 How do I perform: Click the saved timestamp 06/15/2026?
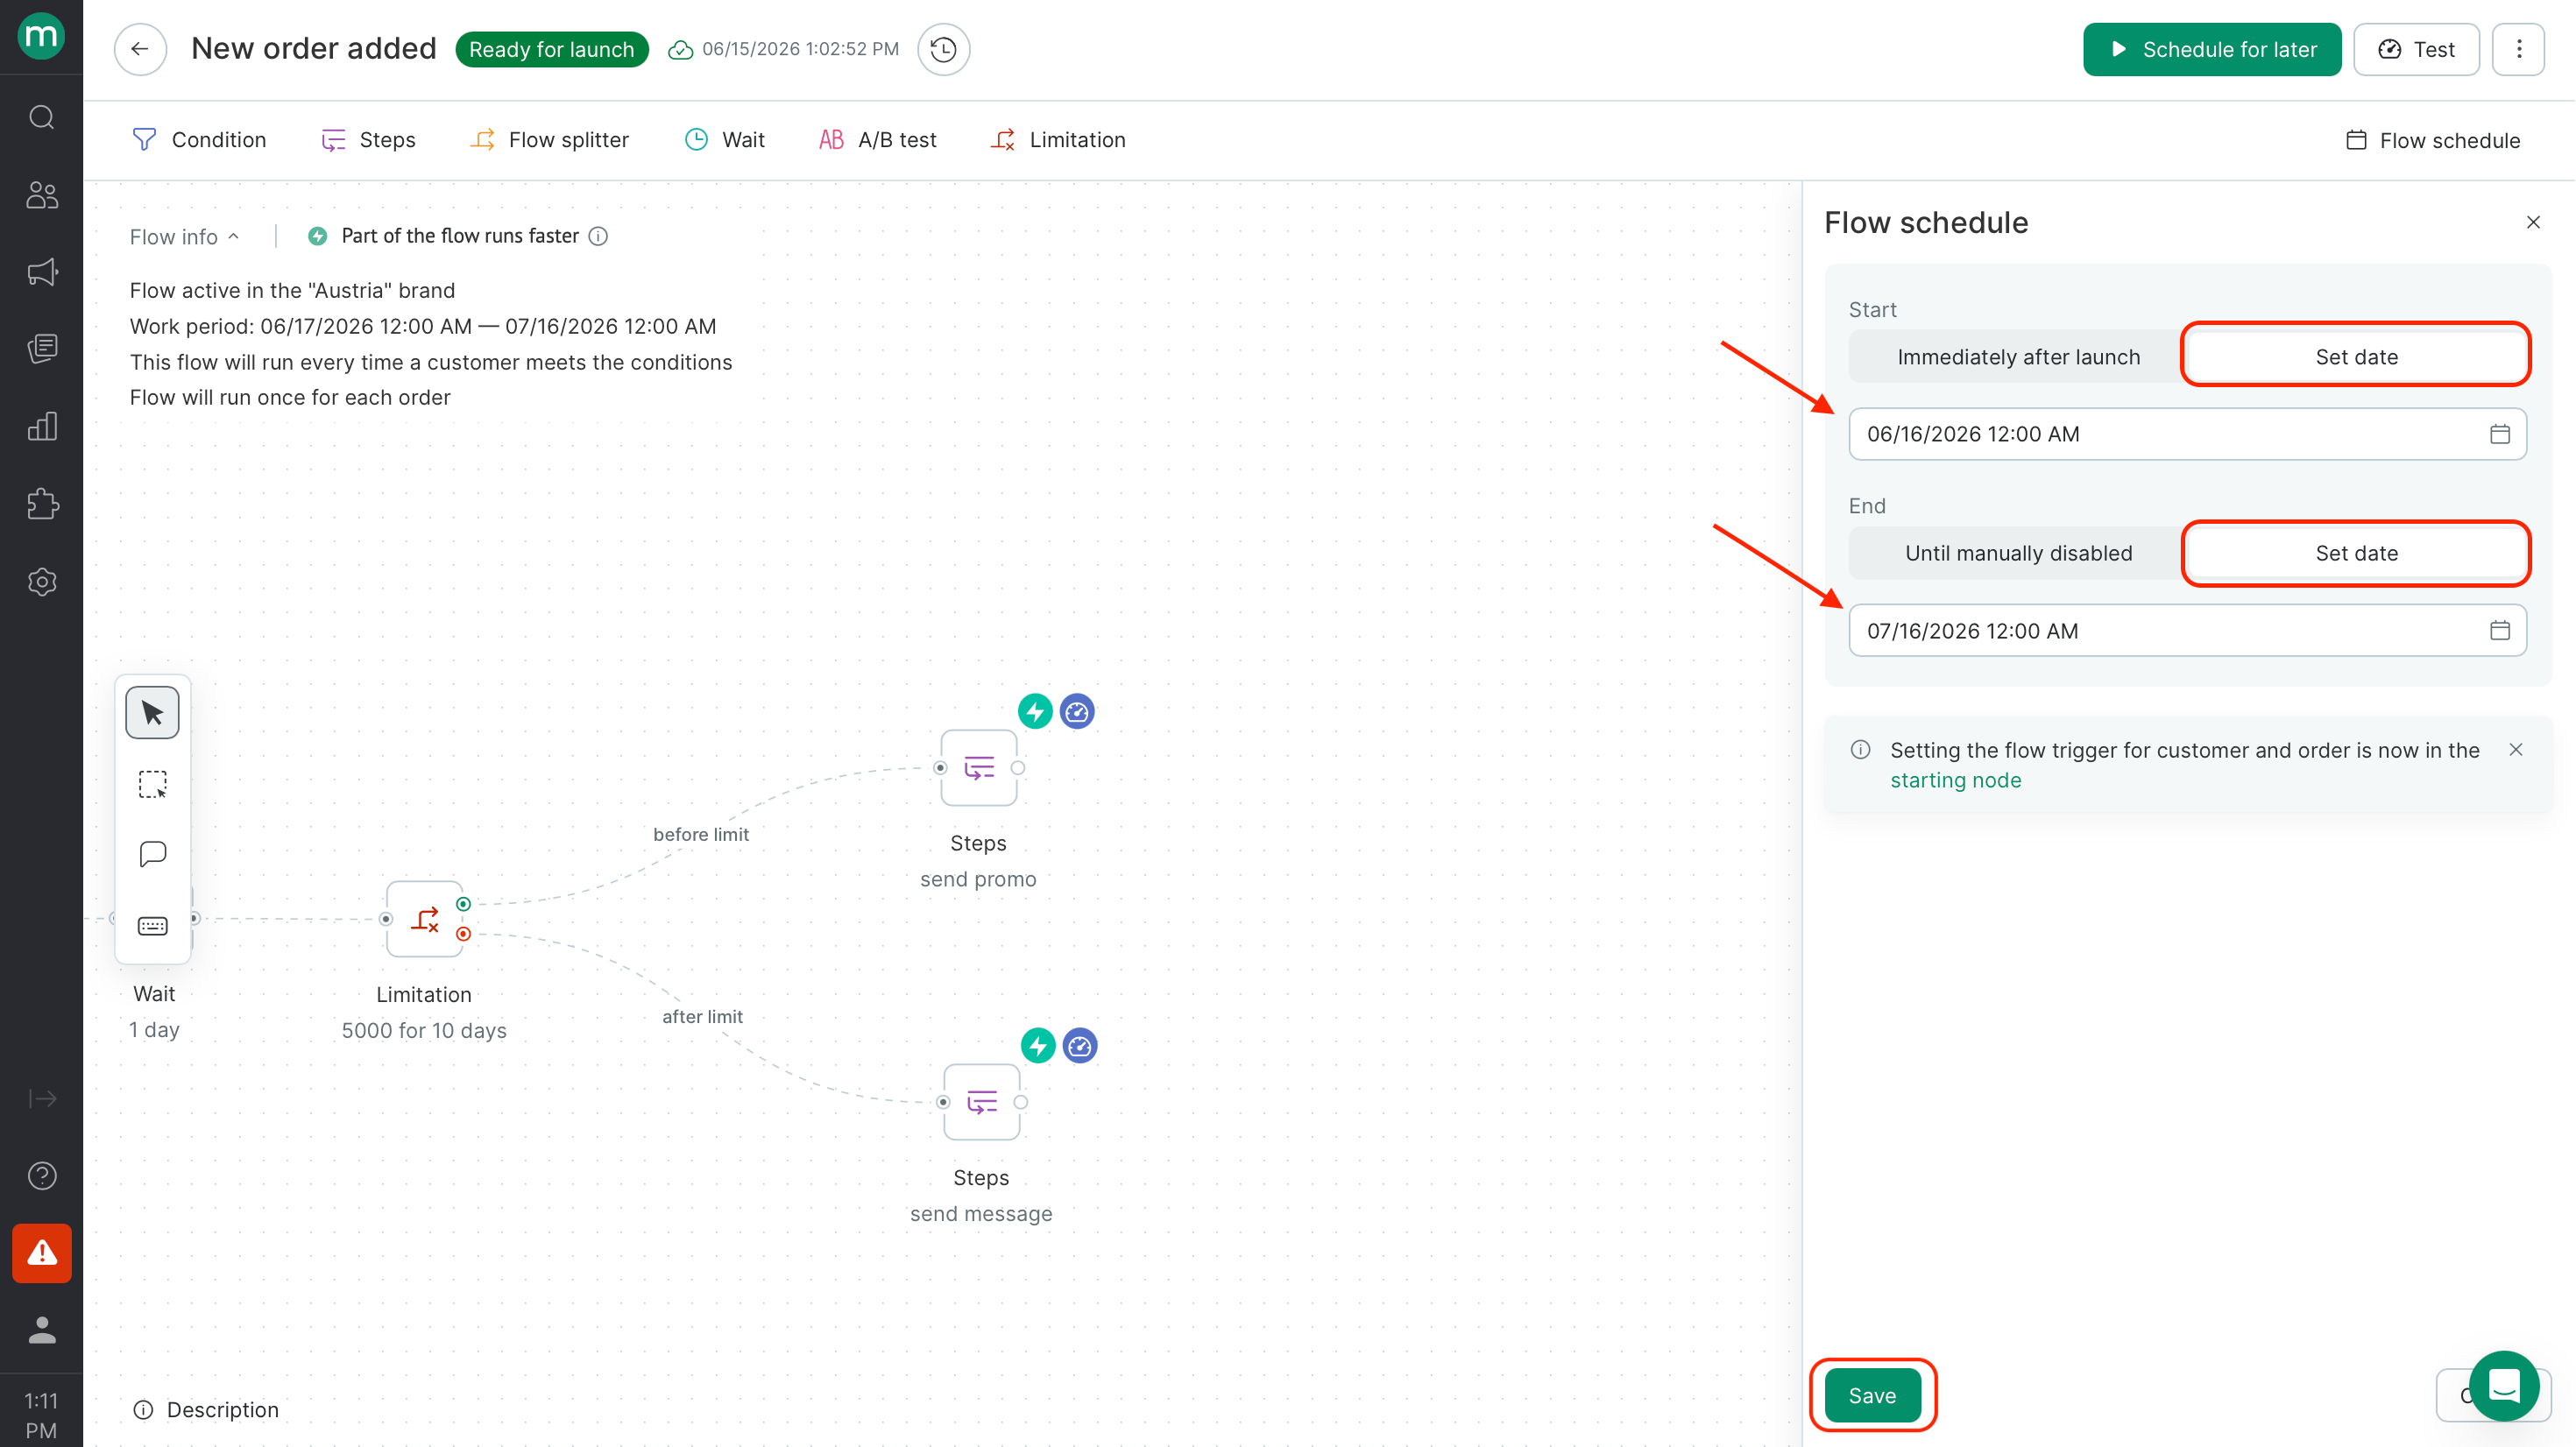coord(800,49)
